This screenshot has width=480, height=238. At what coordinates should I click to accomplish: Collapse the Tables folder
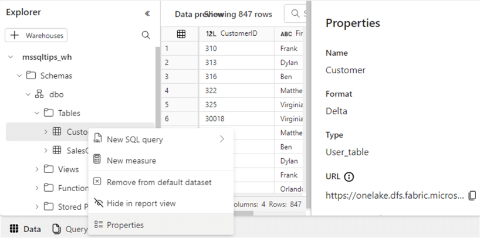(37, 113)
